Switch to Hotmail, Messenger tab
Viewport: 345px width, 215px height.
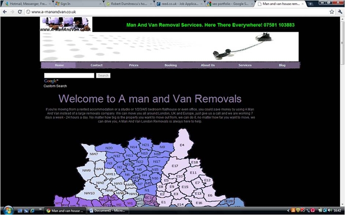pos(27,4)
